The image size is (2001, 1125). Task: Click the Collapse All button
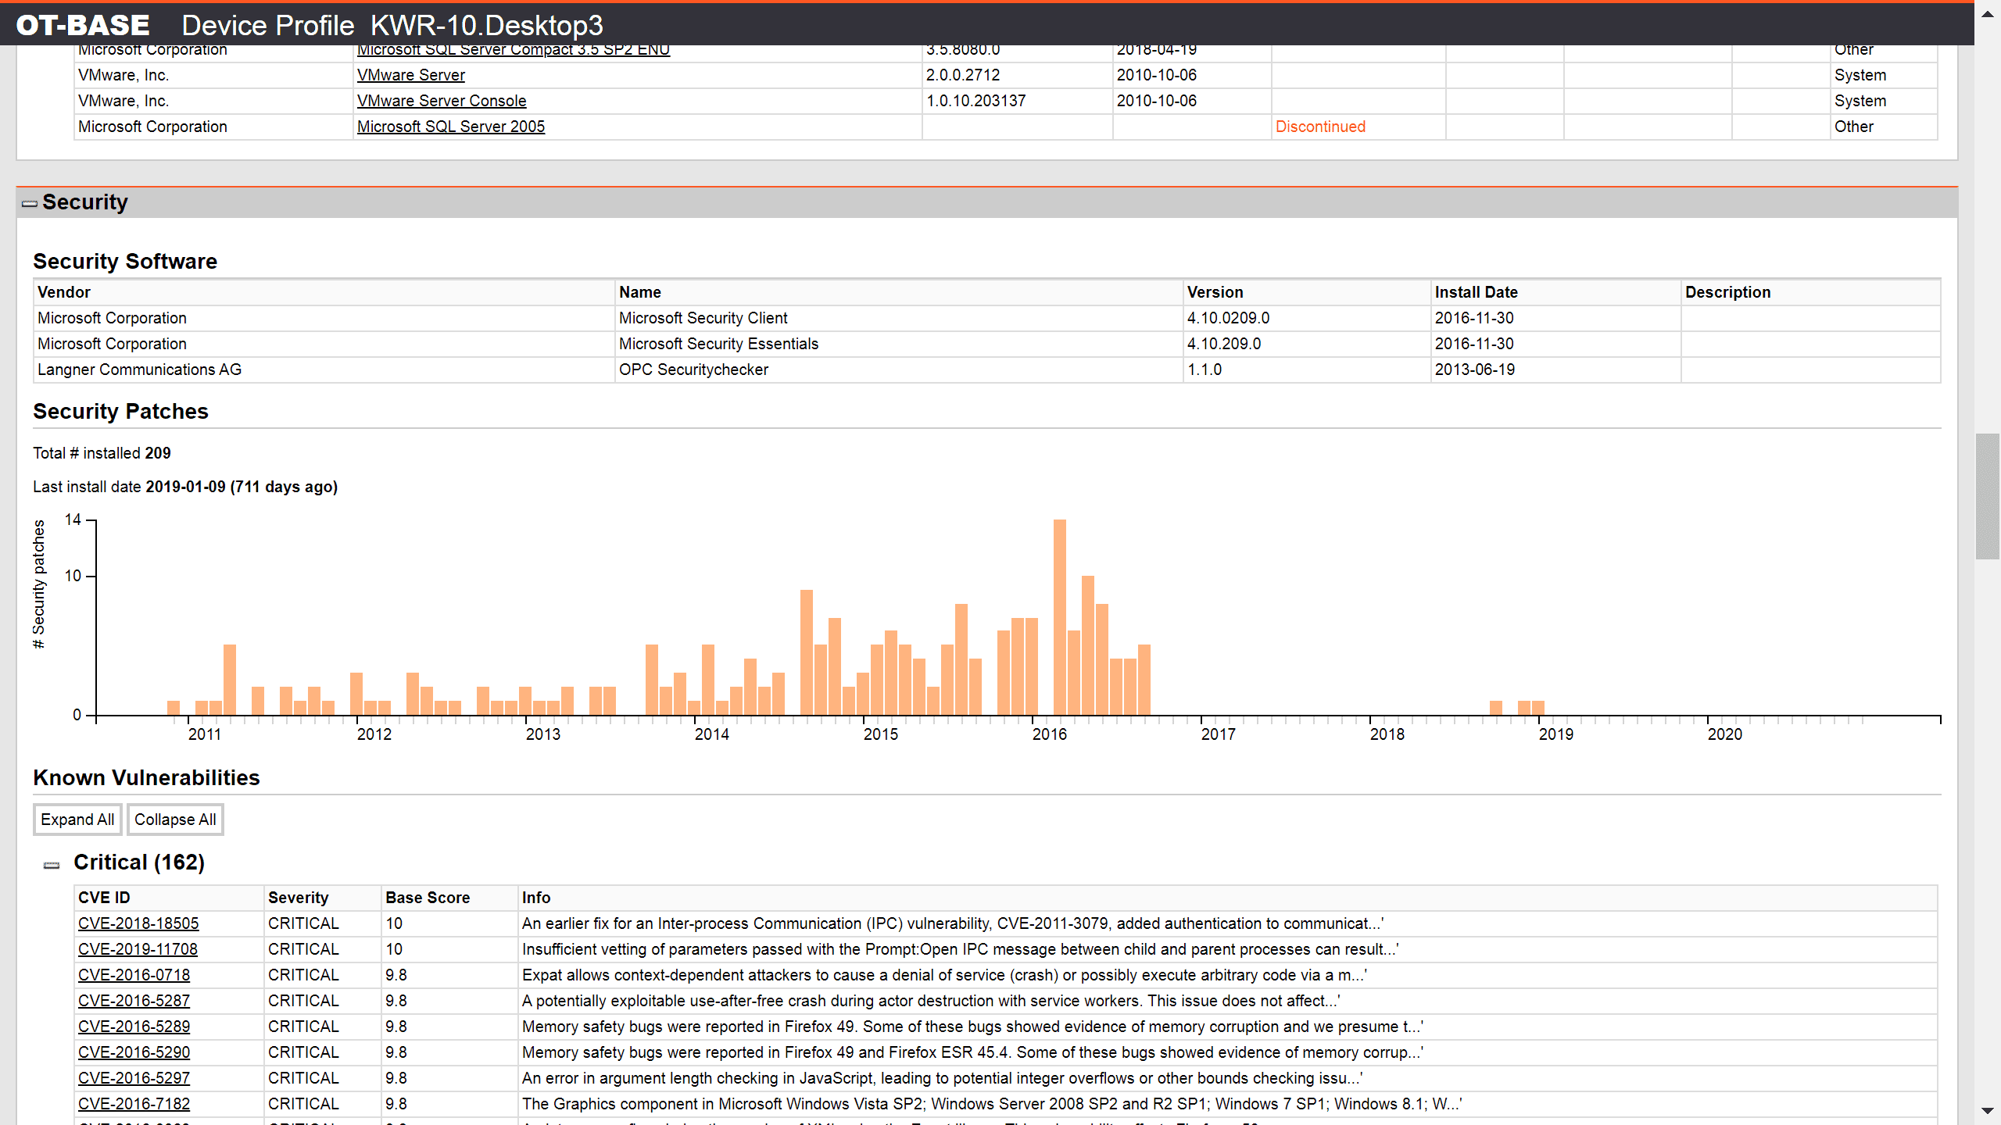(x=175, y=820)
